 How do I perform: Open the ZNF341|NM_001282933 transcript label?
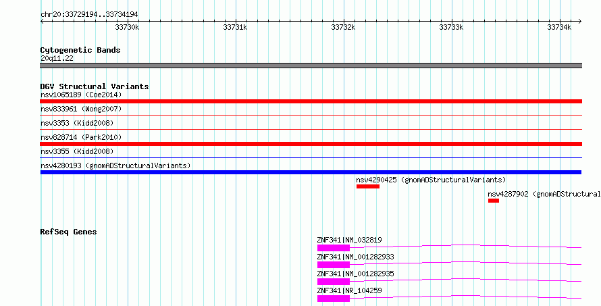(x=355, y=257)
